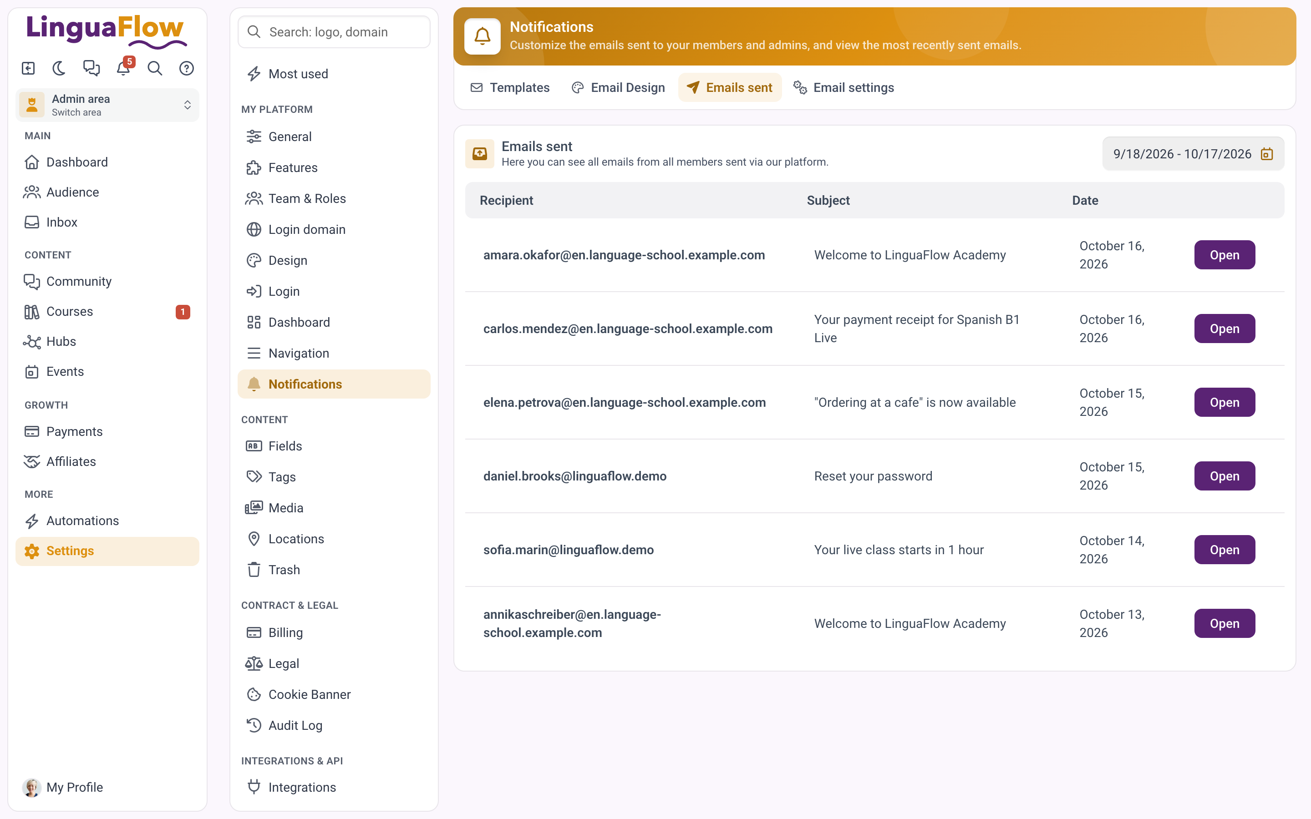Image resolution: width=1311 pixels, height=819 pixels.
Task: Open email sent to elena.petrova
Action: 1225,402
